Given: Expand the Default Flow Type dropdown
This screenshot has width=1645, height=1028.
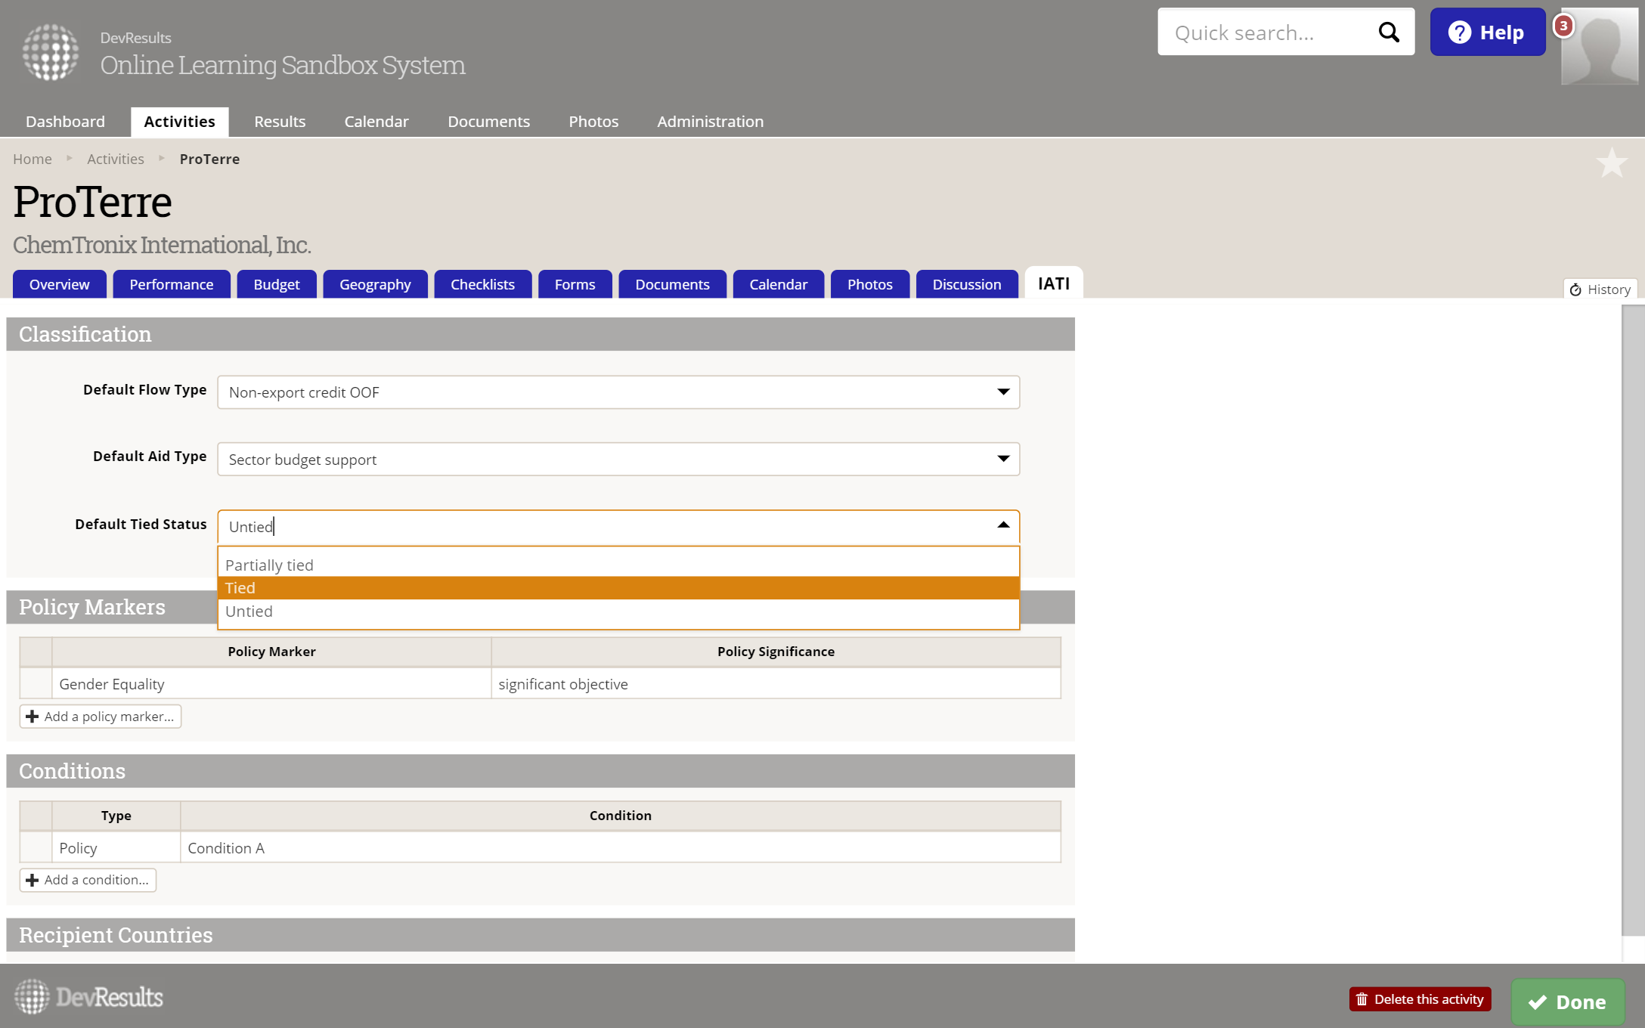Looking at the screenshot, I should point(1003,392).
